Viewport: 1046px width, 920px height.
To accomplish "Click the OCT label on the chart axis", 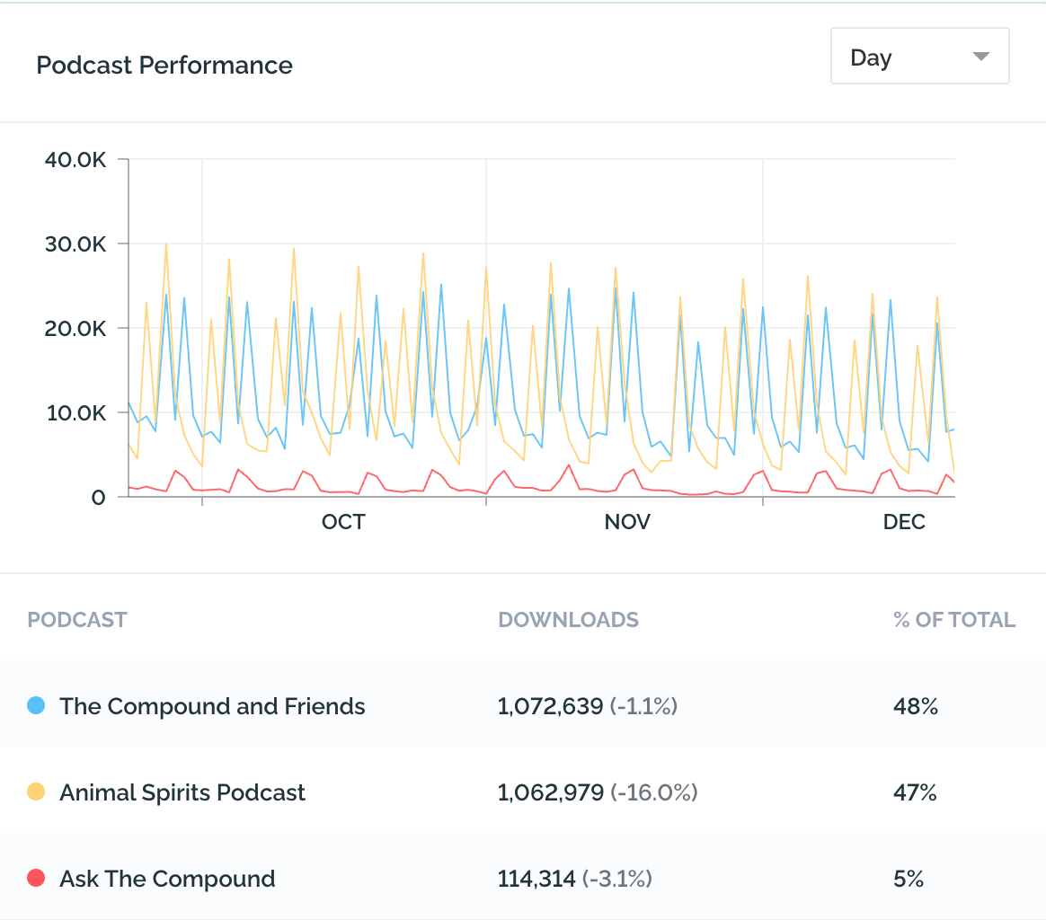I will pyautogui.click(x=343, y=522).
